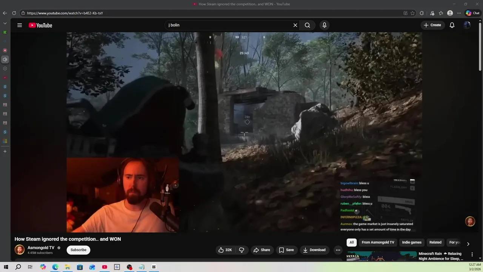This screenshot has height=272, width=483.
Task: Open the YouTube guide hamburger menu
Action: click(x=20, y=25)
